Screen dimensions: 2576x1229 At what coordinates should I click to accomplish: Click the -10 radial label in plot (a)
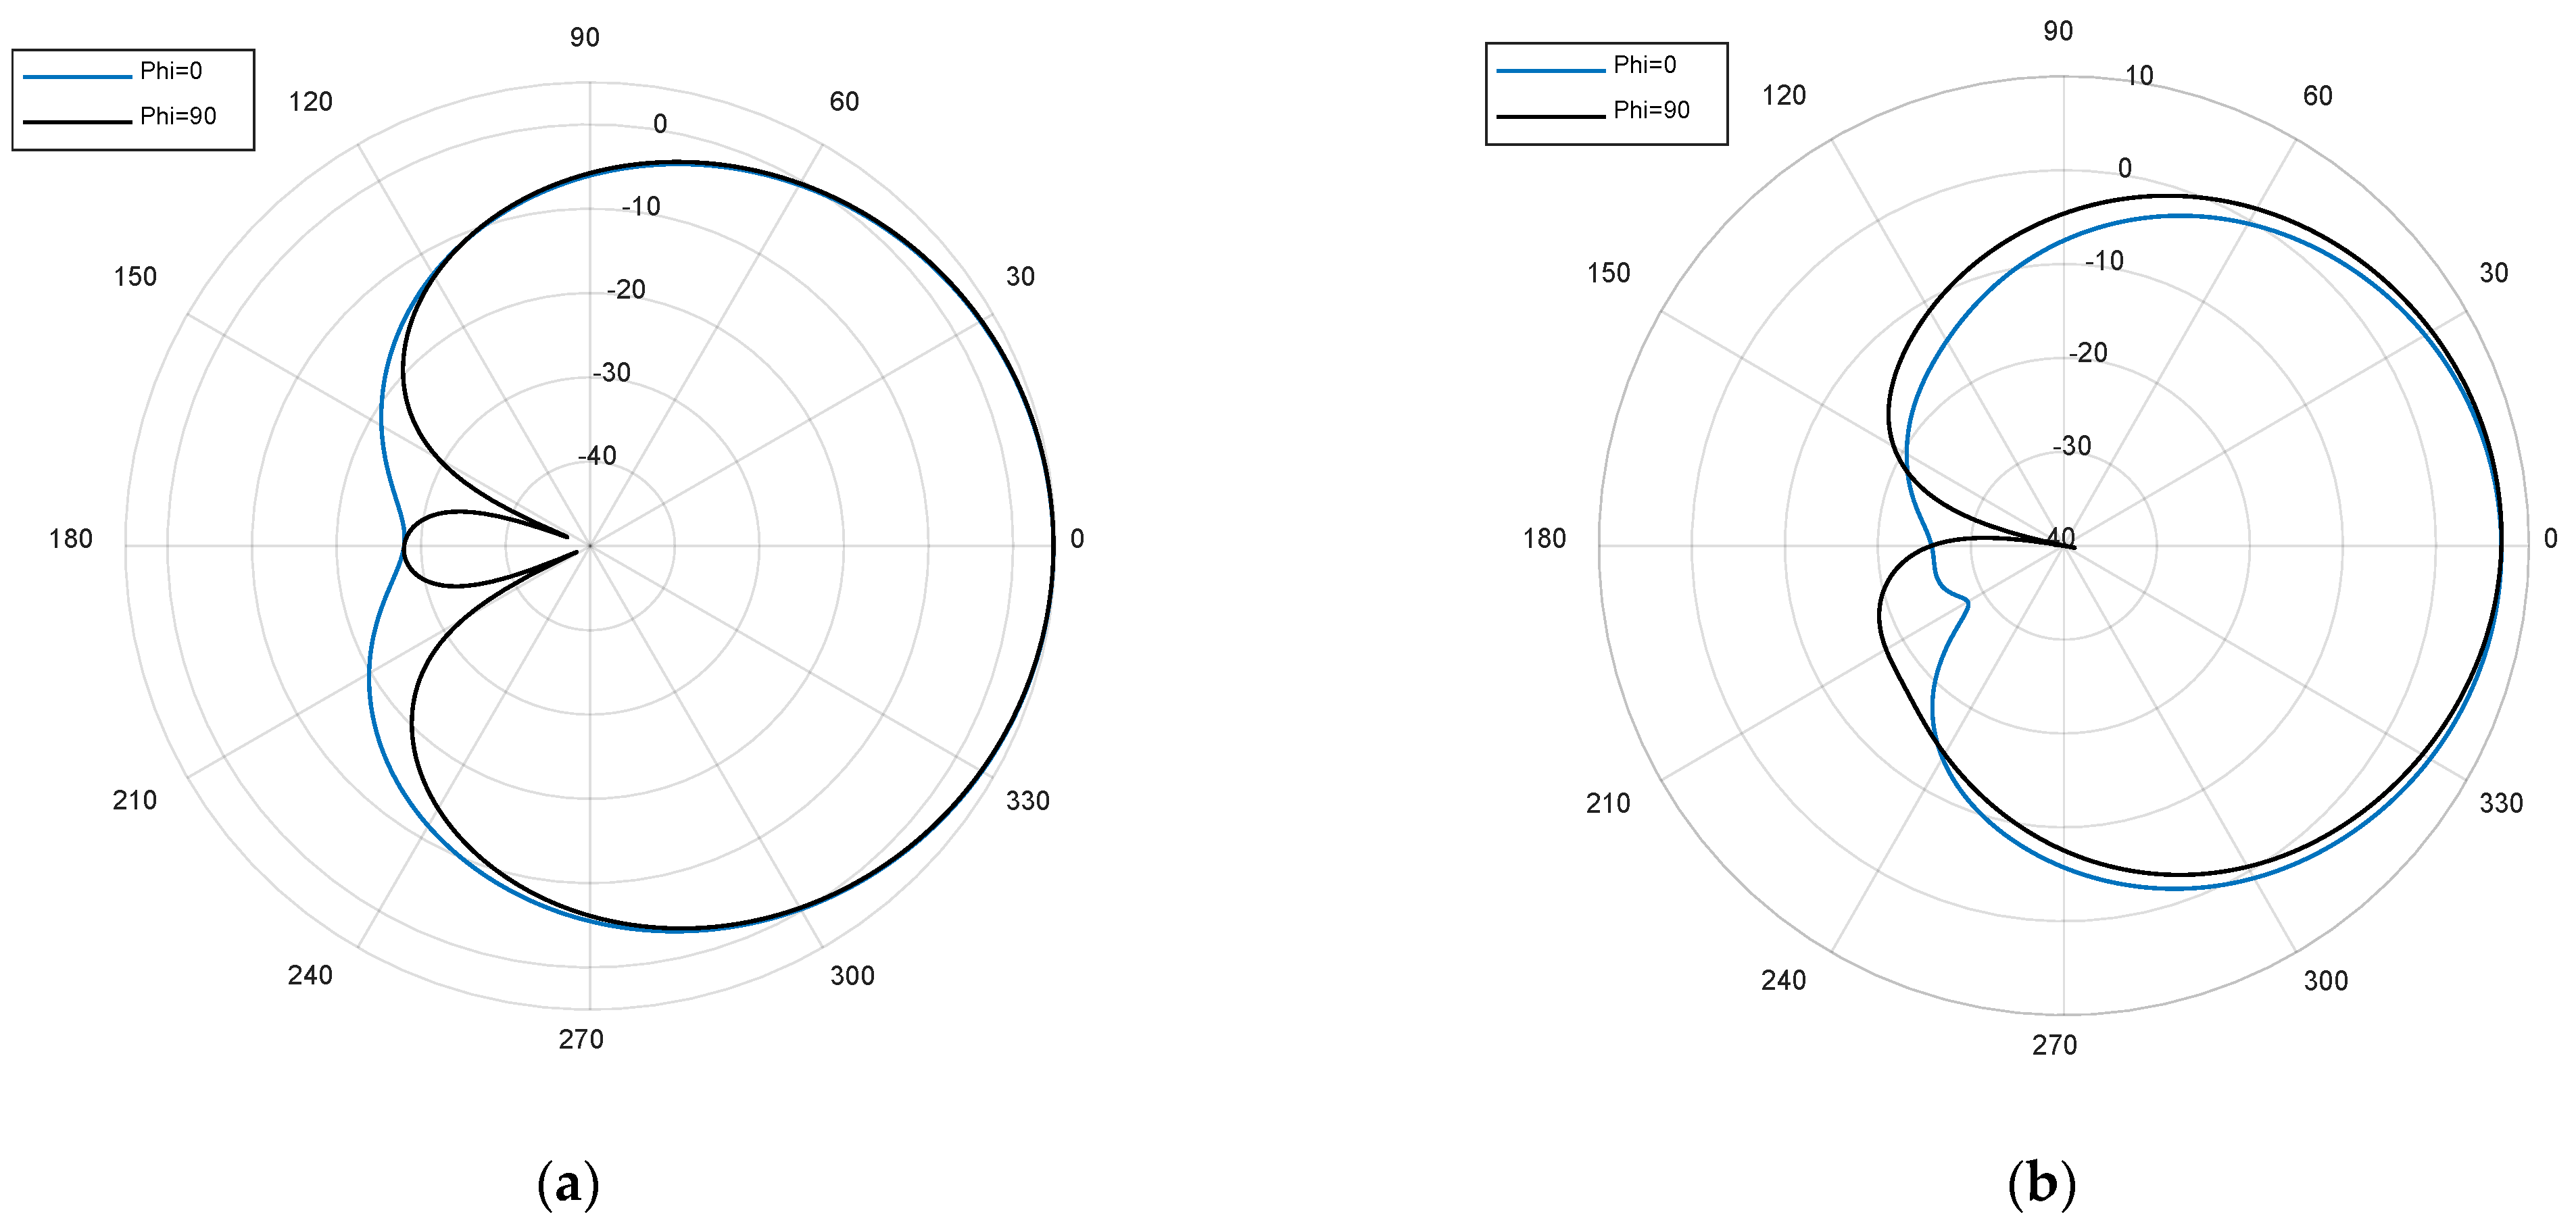pos(641,207)
